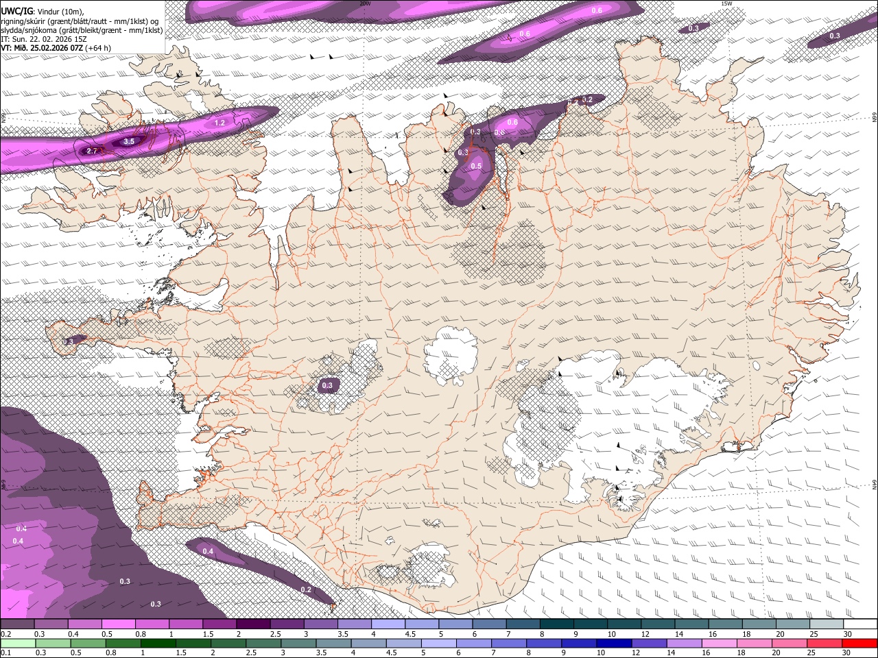Select the 2–2.5 darkest purple swatch in upper legend
Viewport: 878px width, 658px height.
(x=253, y=624)
